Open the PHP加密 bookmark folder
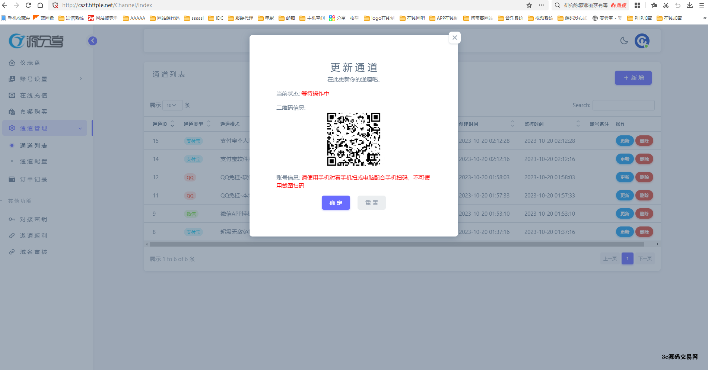This screenshot has width=708, height=370. click(x=639, y=18)
